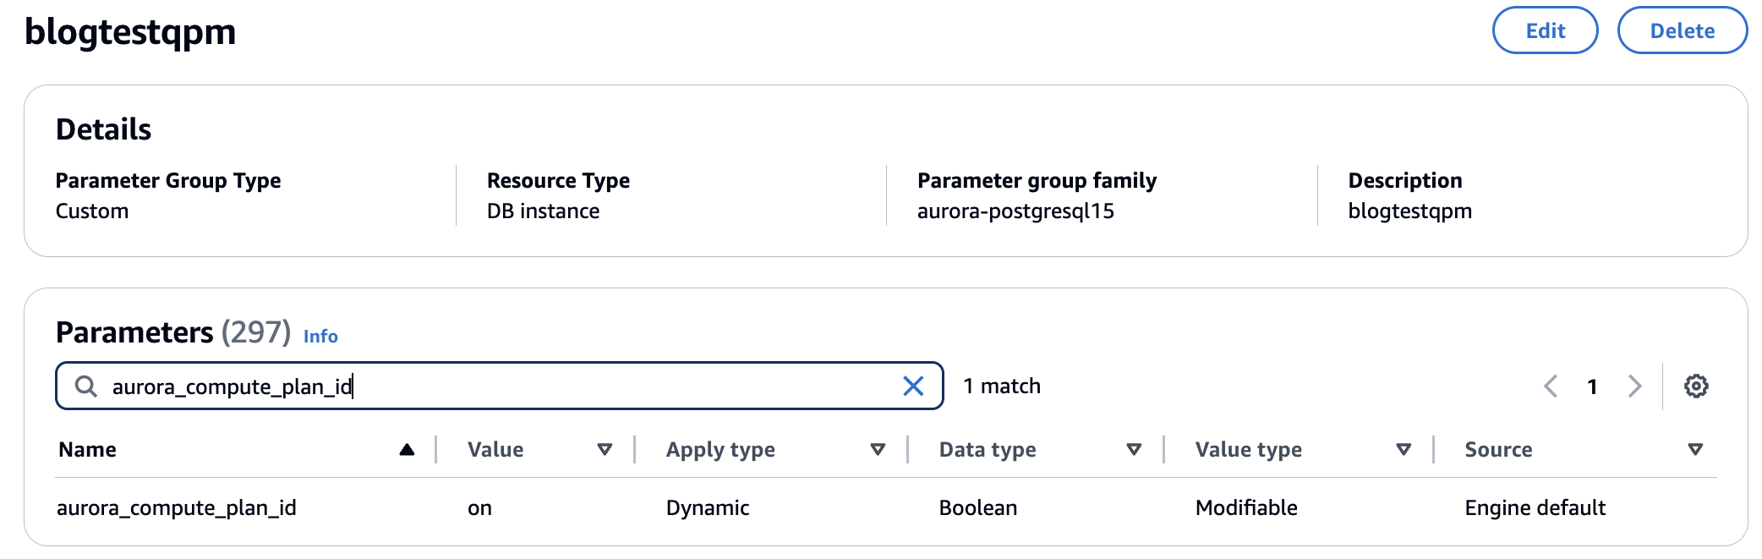Click the column divider between Name and Value

point(436,450)
